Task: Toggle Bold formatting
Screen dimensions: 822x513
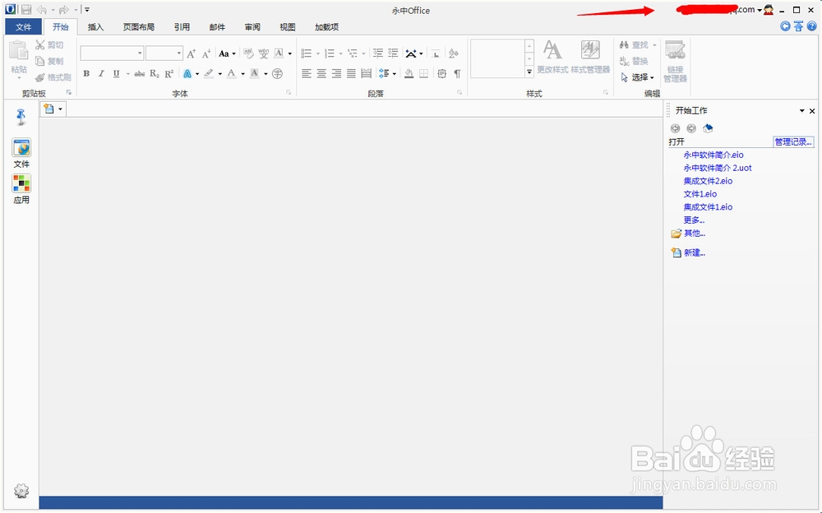Action: point(86,74)
